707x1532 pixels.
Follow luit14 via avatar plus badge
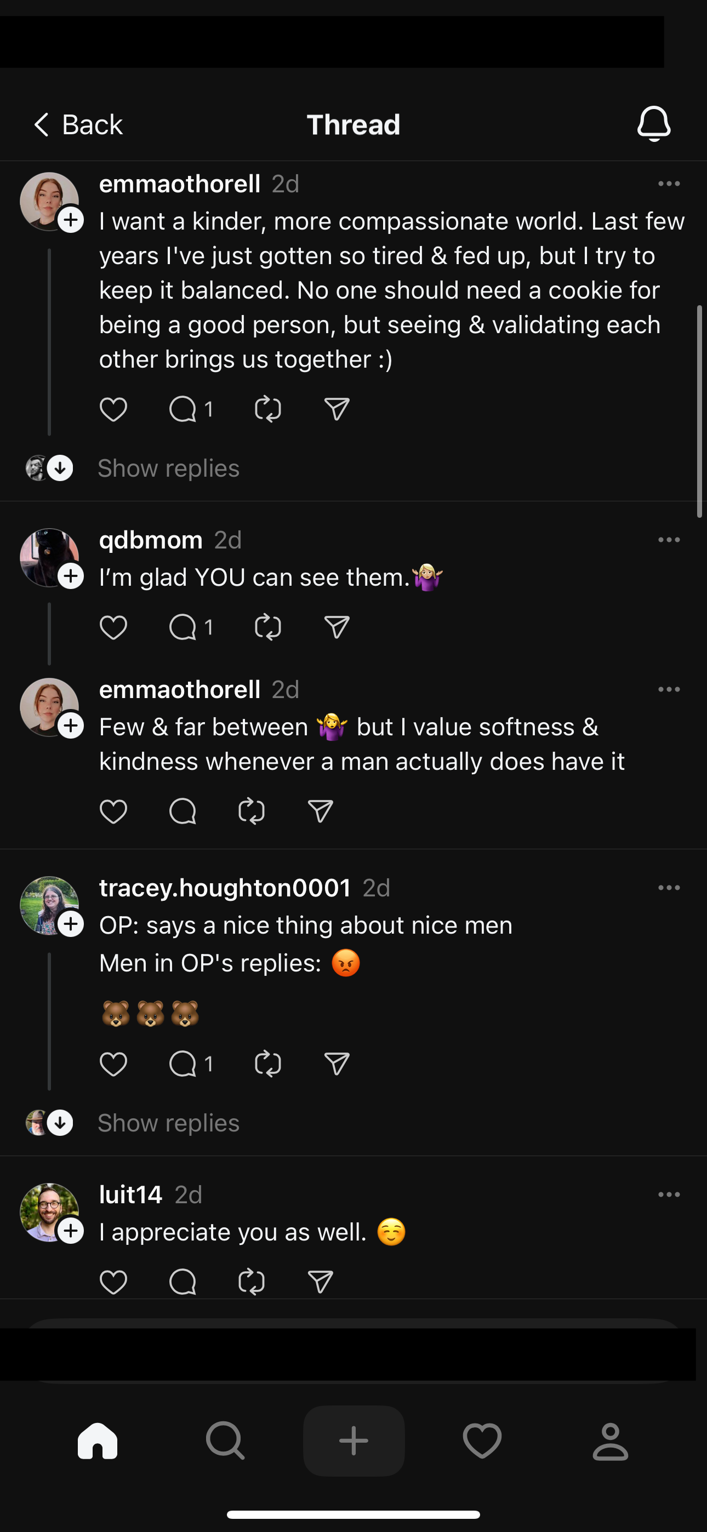pos(71,1231)
